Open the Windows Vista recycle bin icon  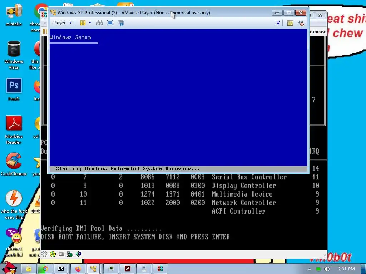pos(14,55)
